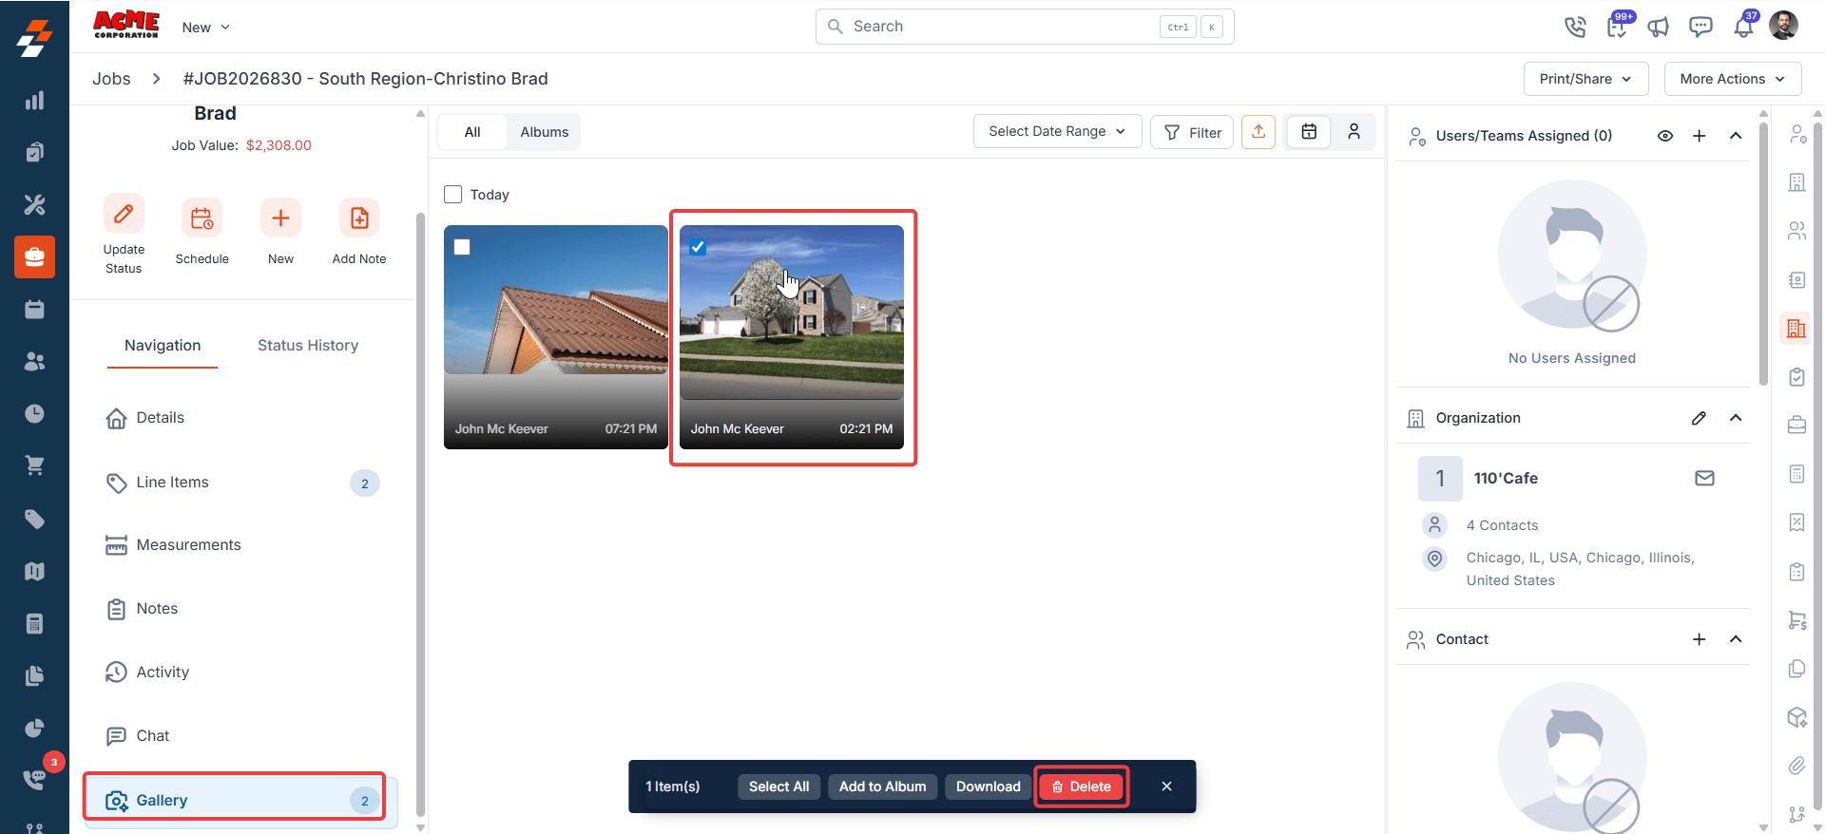1825x834 pixels.
Task: Switch gallery to calendar grouping icon
Action: pyautogui.click(x=1309, y=132)
